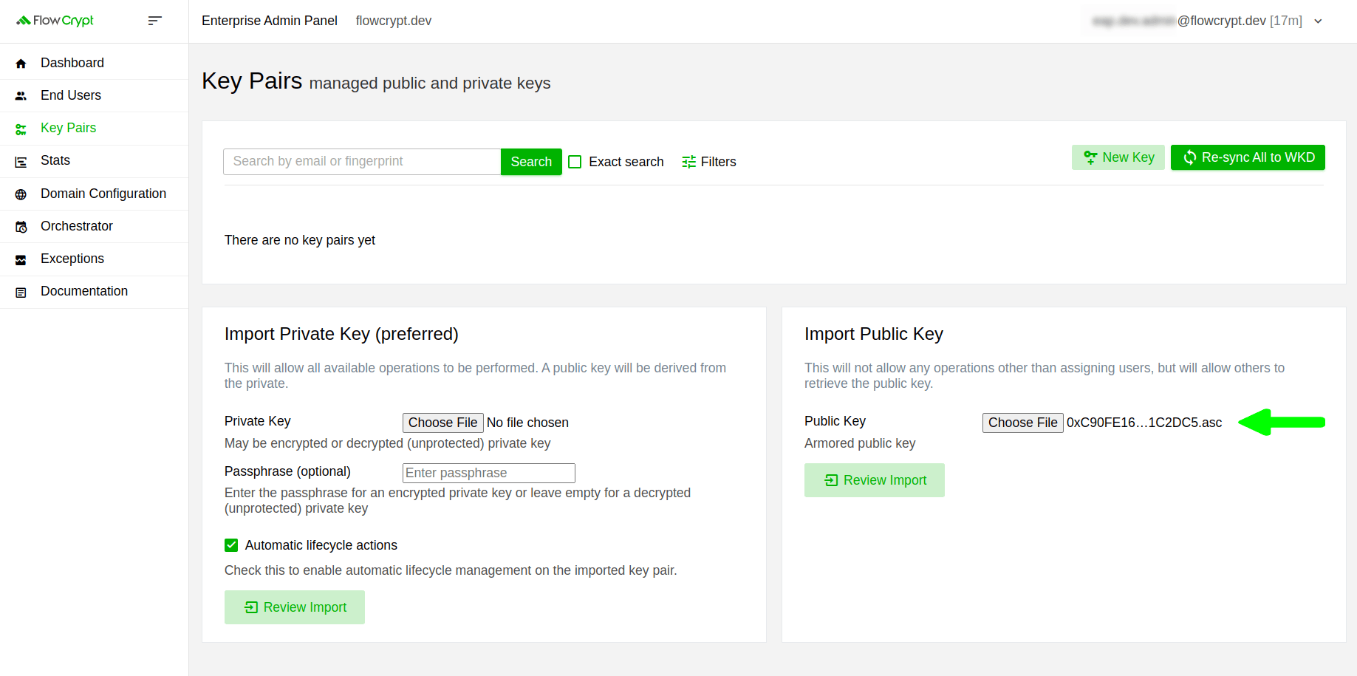Click 'There are no key pairs yet' message
Image resolution: width=1357 pixels, height=676 pixels.
pyautogui.click(x=300, y=240)
